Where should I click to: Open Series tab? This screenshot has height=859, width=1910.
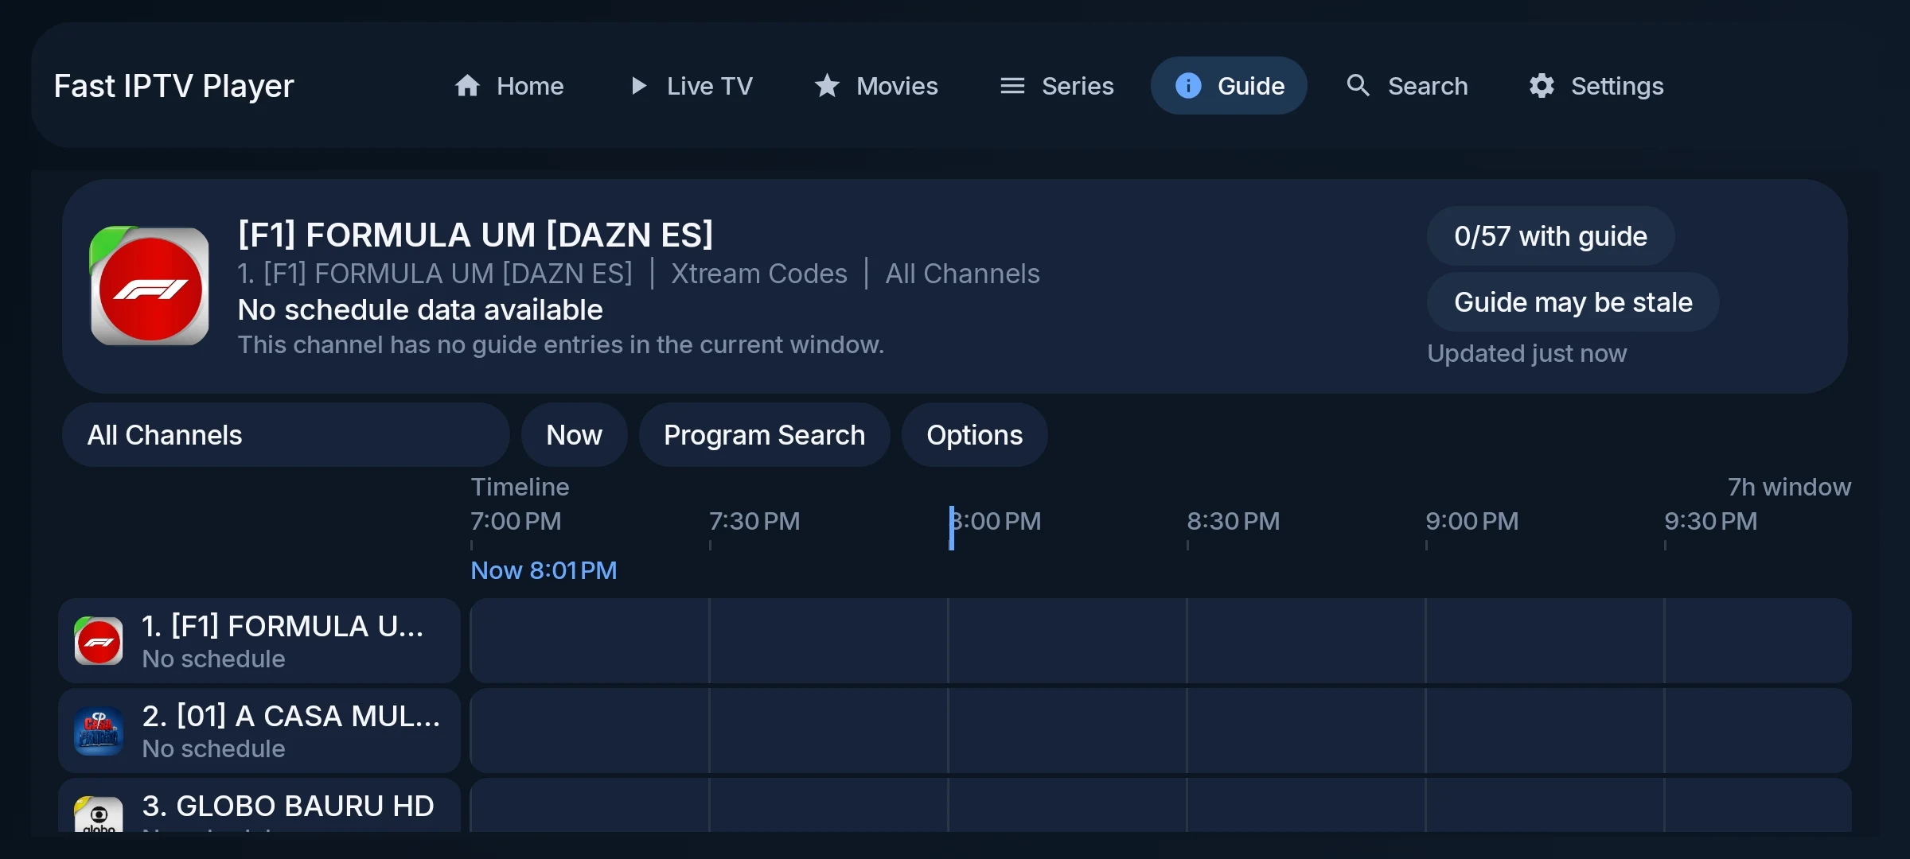coord(1056,86)
